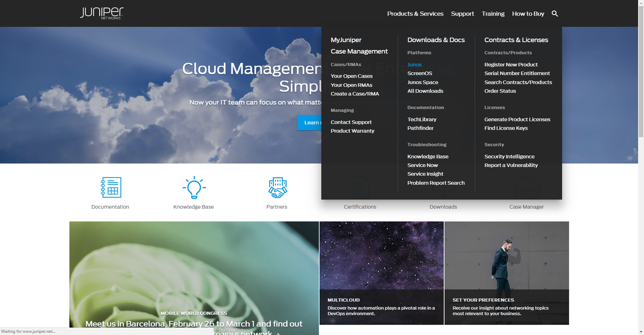This screenshot has width=644, height=335.
Task: View All Downloads
Action: (x=425, y=91)
